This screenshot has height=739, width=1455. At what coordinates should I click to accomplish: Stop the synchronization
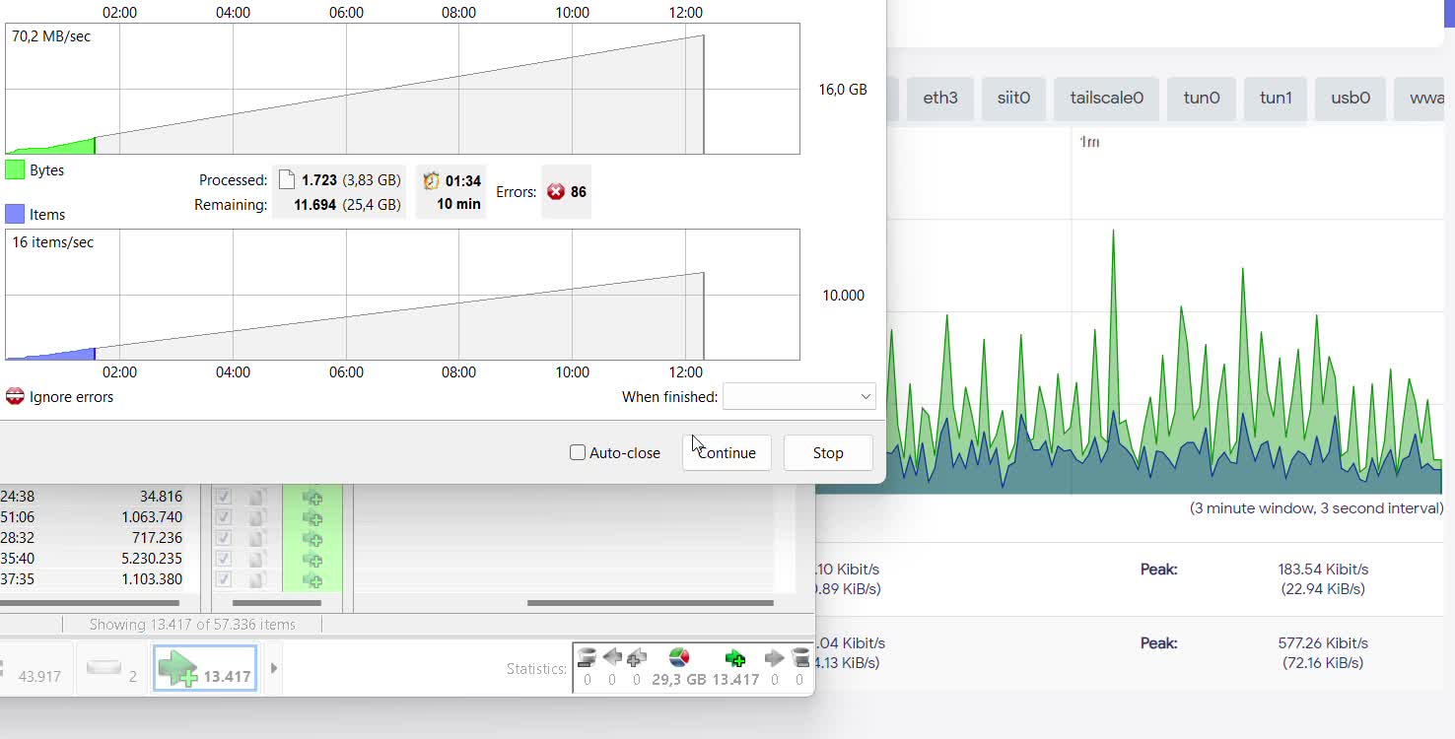[x=828, y=452]
